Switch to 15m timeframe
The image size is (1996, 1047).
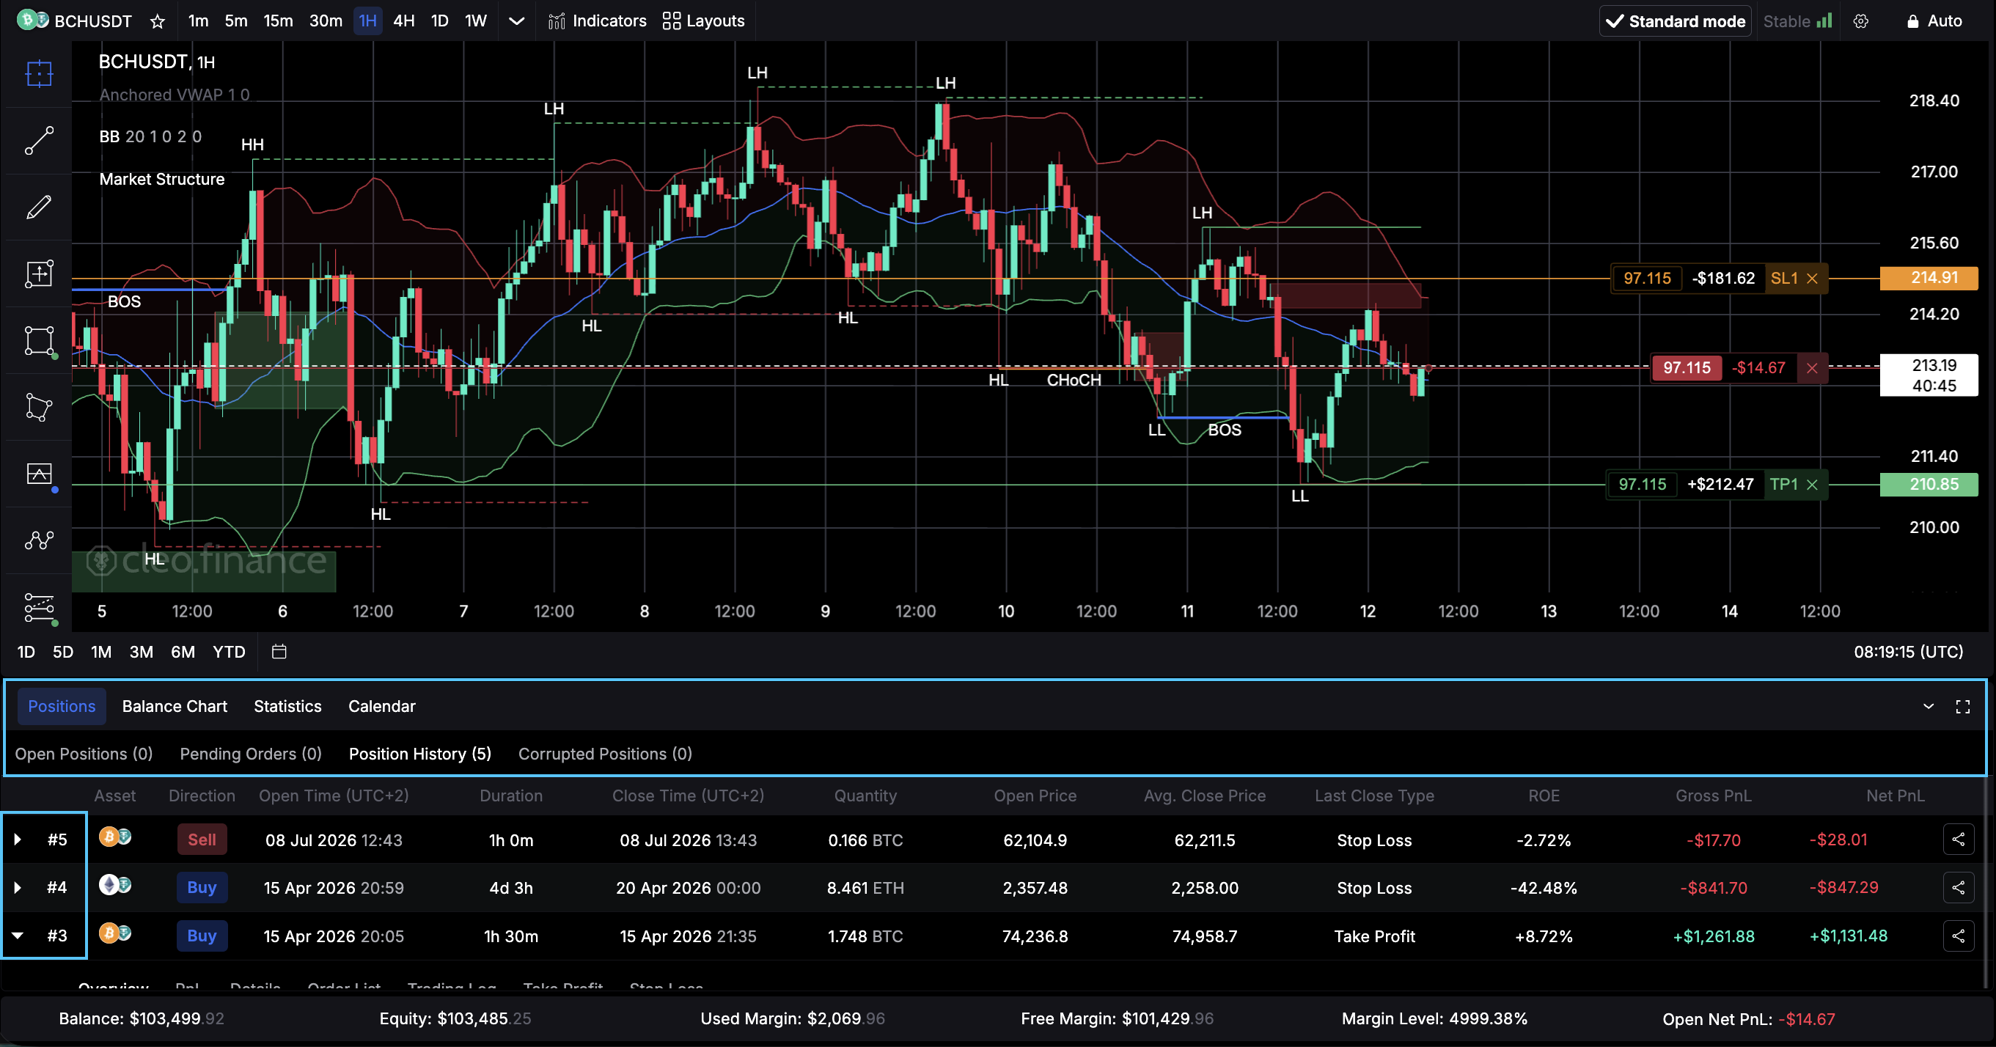coord(278,21)
